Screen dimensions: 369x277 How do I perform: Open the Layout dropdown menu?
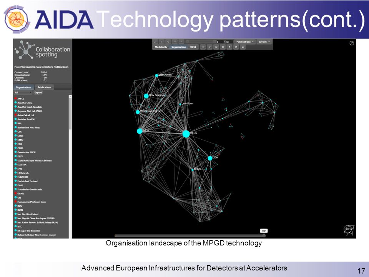click(264, 42)
